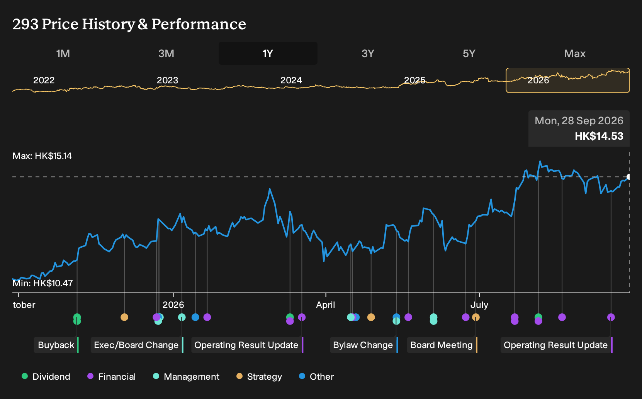
Task: Open Operating Result Update label beside Bylaw Change
Action: click(247, 345)
